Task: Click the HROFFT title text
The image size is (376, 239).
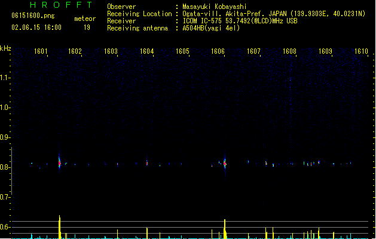Action: (x=61, y=5)
